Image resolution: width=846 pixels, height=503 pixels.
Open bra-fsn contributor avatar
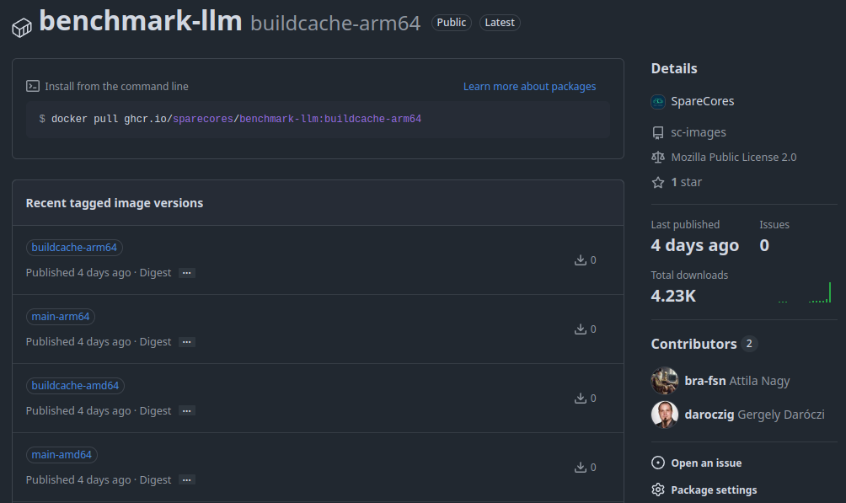[665, 381]
